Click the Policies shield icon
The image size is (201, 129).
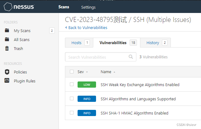[x=7, y=72]
